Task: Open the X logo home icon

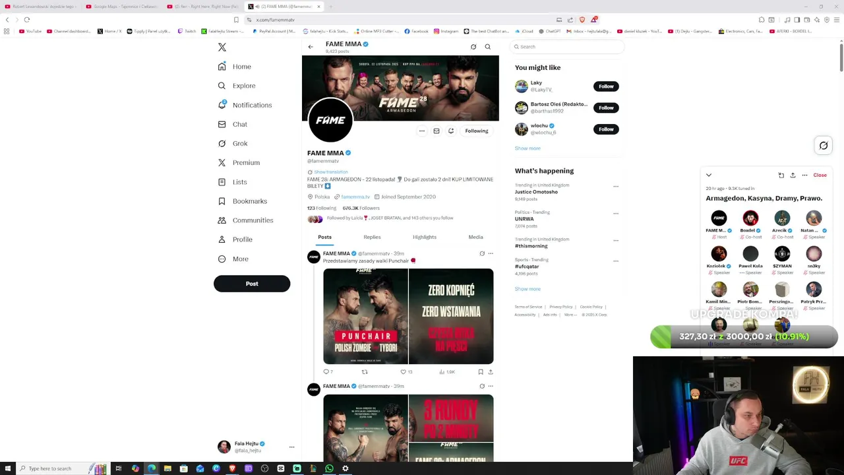Action: 222,47
